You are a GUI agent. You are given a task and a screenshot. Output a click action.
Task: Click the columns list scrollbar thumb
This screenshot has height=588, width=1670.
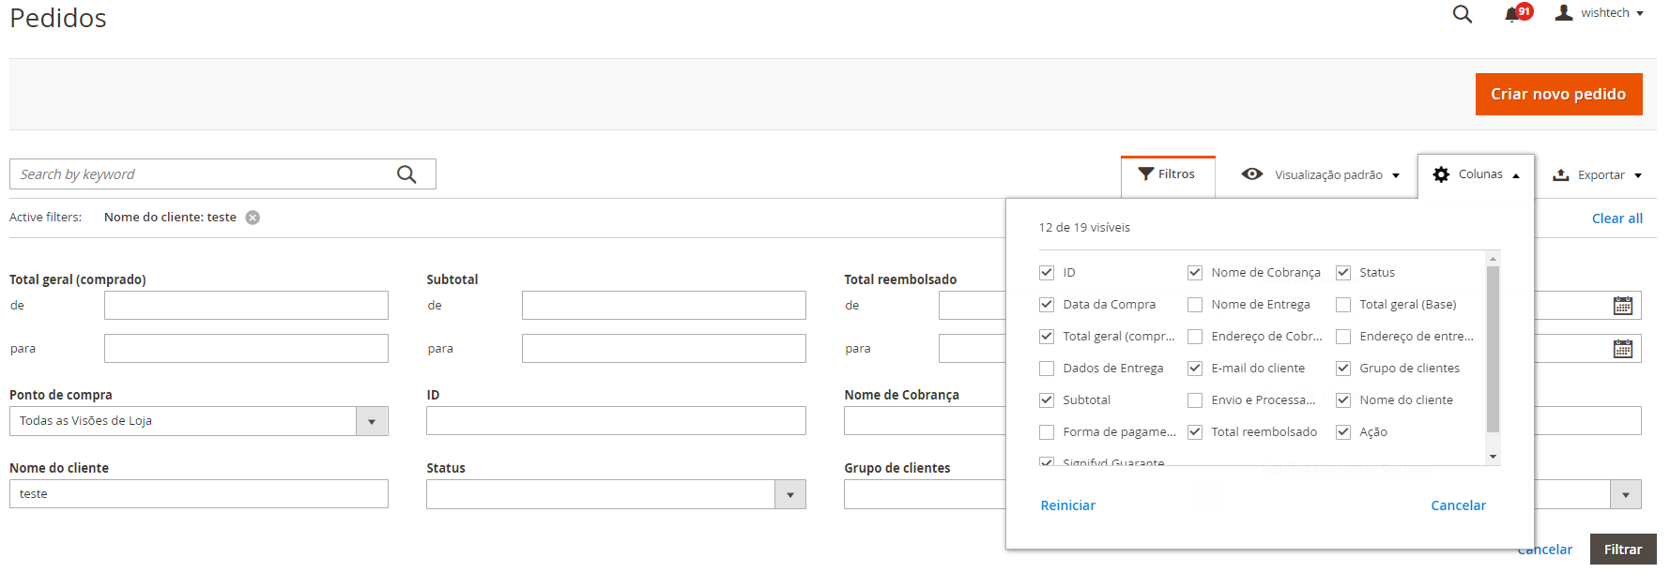click(1493, 349)
